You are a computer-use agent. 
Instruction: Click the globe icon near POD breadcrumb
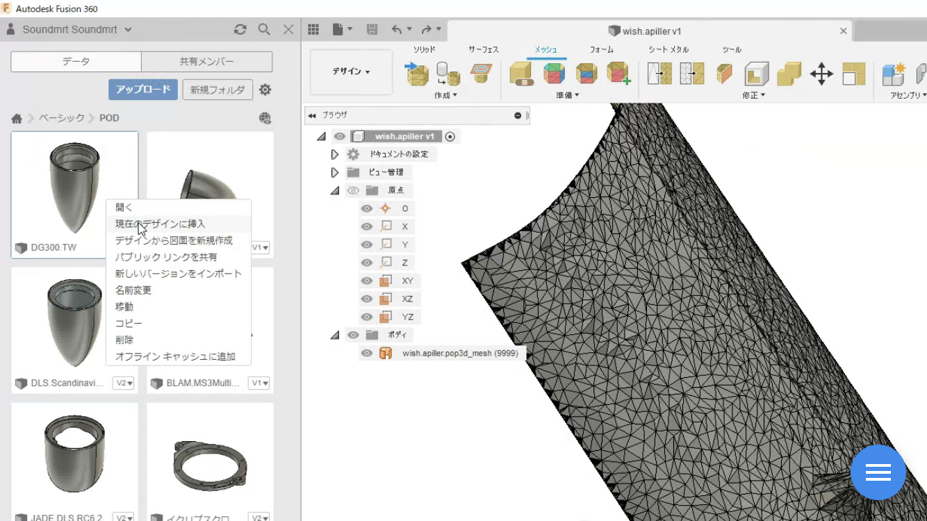pos(265,118)
